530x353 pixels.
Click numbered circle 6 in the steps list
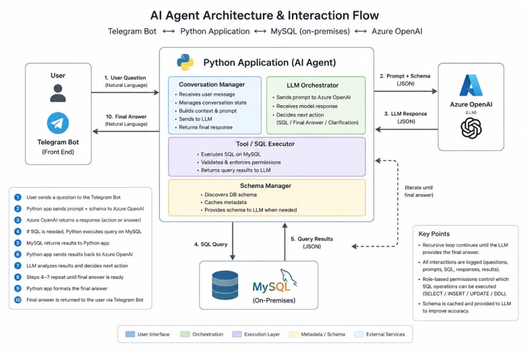(18, 254)
